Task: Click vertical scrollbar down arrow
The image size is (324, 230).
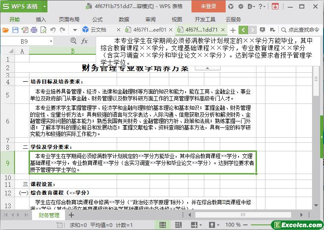Action: [x=316, y=205]
